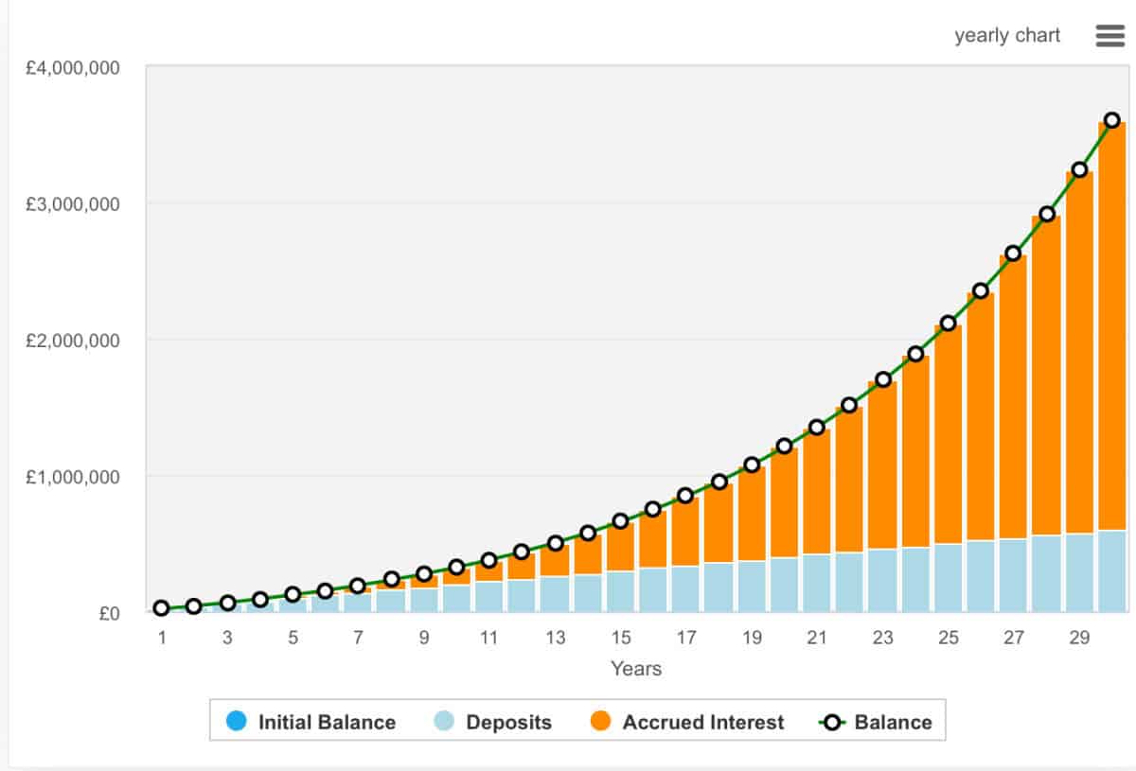1136x771 pixels.
Task: Click the balance marker for year 30
Action: (x=1112, y=120)
